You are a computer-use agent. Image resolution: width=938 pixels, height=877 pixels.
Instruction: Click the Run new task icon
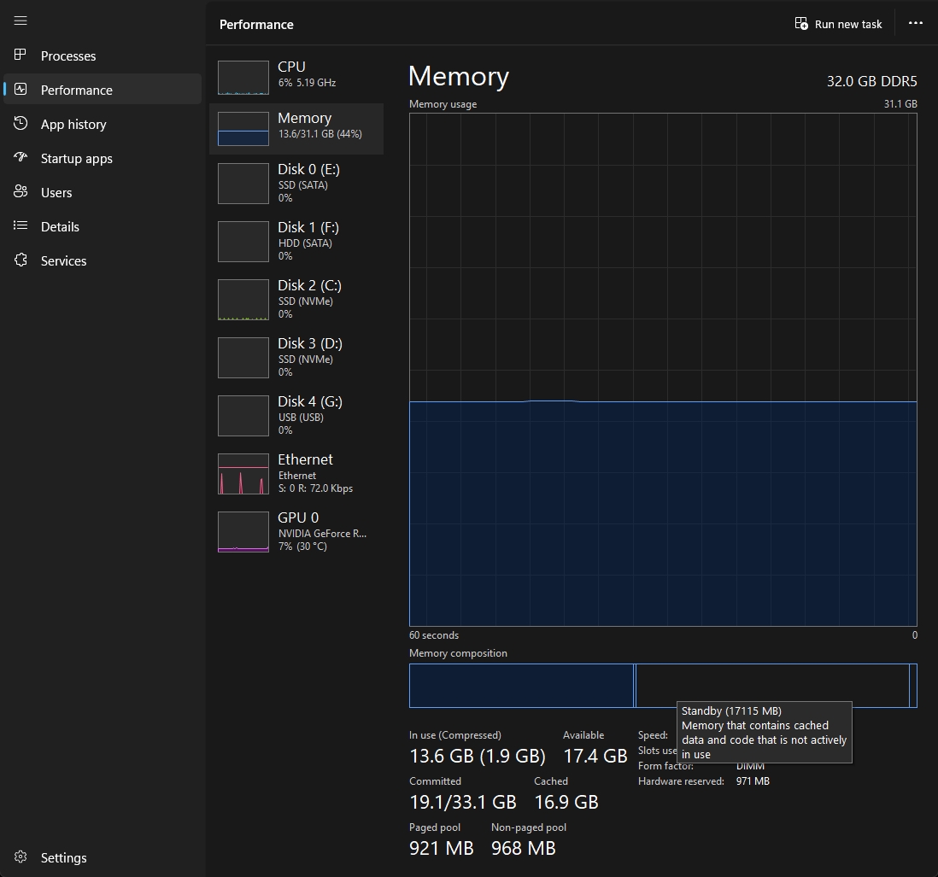pyautogui.click(x=801, y=24)
